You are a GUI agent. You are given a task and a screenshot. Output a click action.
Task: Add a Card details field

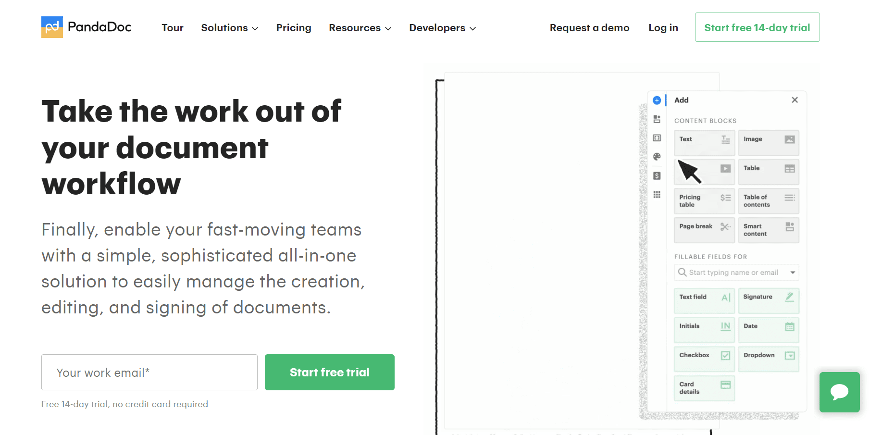click(x=704, y=388)
